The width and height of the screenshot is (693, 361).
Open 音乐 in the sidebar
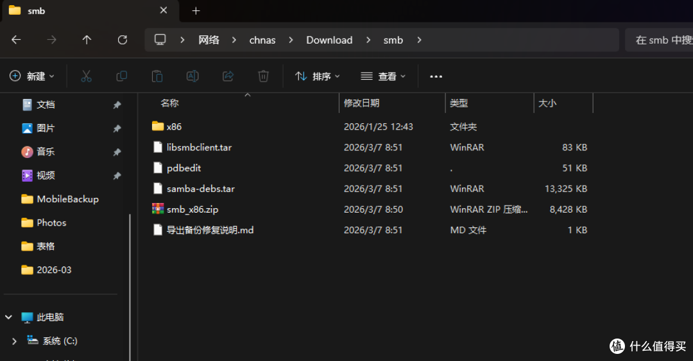(x=46, y=152)
